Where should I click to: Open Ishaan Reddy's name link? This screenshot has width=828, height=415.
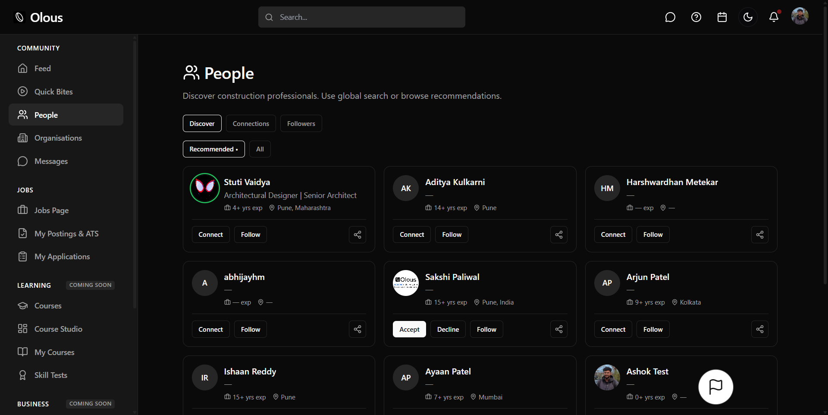tap(250, 371)
